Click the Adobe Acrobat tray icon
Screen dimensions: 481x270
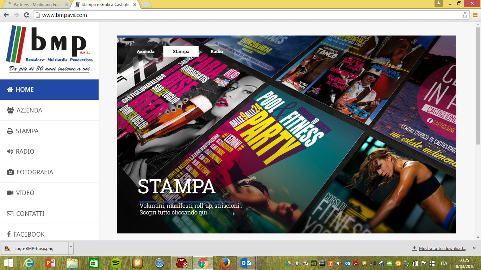(356, 263)
